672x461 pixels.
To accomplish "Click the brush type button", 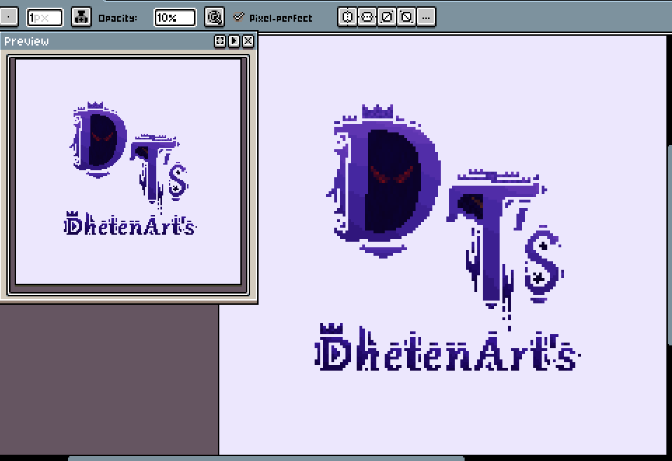I will pos(8,18).
